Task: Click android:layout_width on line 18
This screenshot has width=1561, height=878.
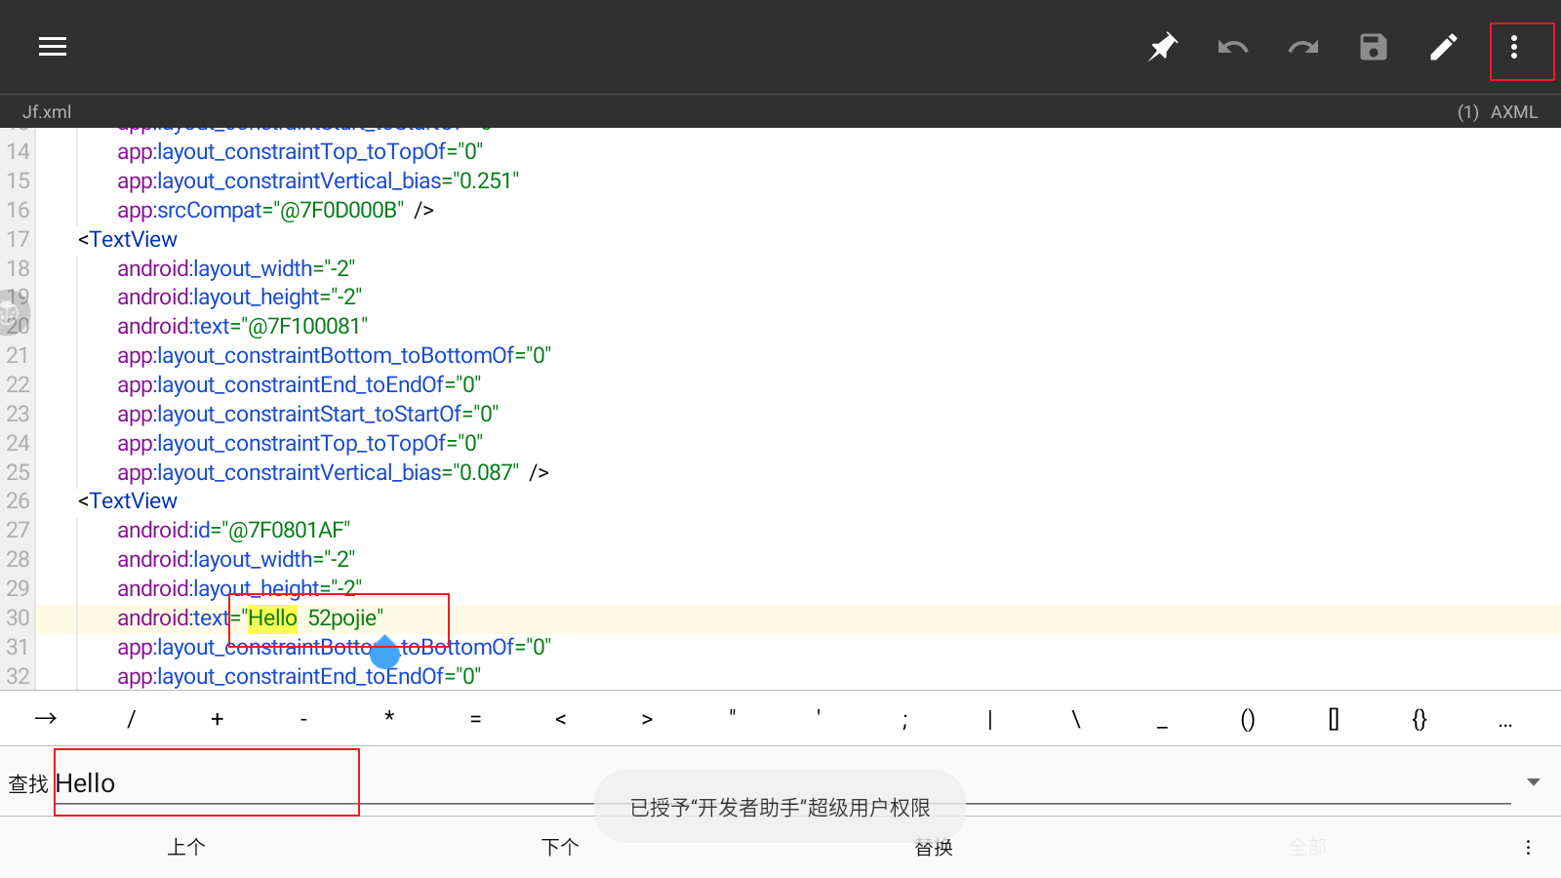Action: (x=236, y=269)
